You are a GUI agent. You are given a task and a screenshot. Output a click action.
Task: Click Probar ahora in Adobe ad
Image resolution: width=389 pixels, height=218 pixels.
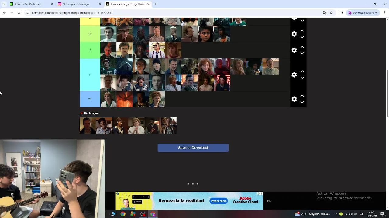(219, 201)
